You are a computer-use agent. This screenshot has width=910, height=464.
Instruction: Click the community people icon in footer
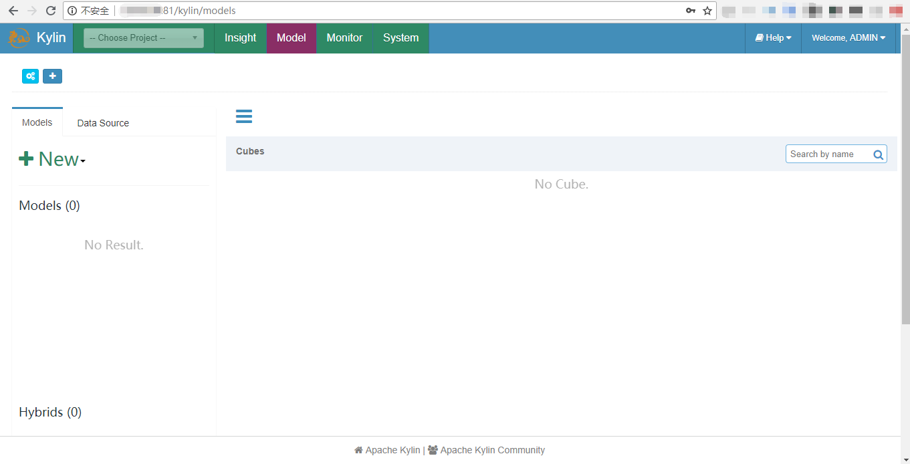tap(433, 450)
